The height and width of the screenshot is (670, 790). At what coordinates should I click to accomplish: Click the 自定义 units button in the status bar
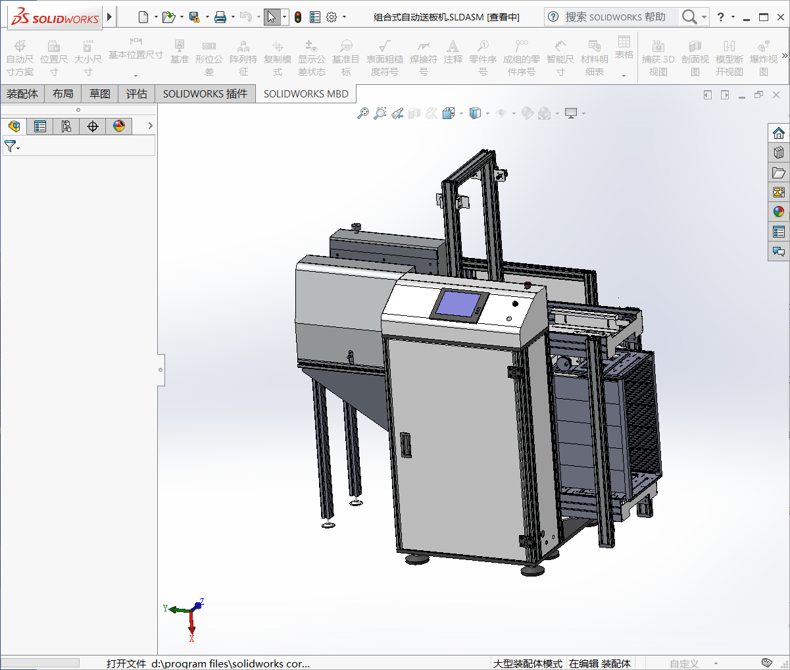[684, 663]
